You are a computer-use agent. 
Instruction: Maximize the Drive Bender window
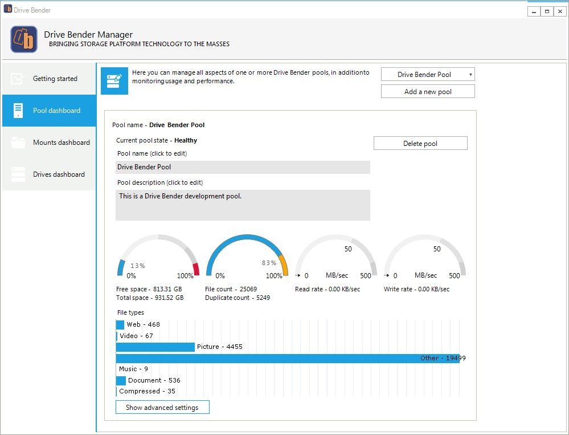pos(547,11)
